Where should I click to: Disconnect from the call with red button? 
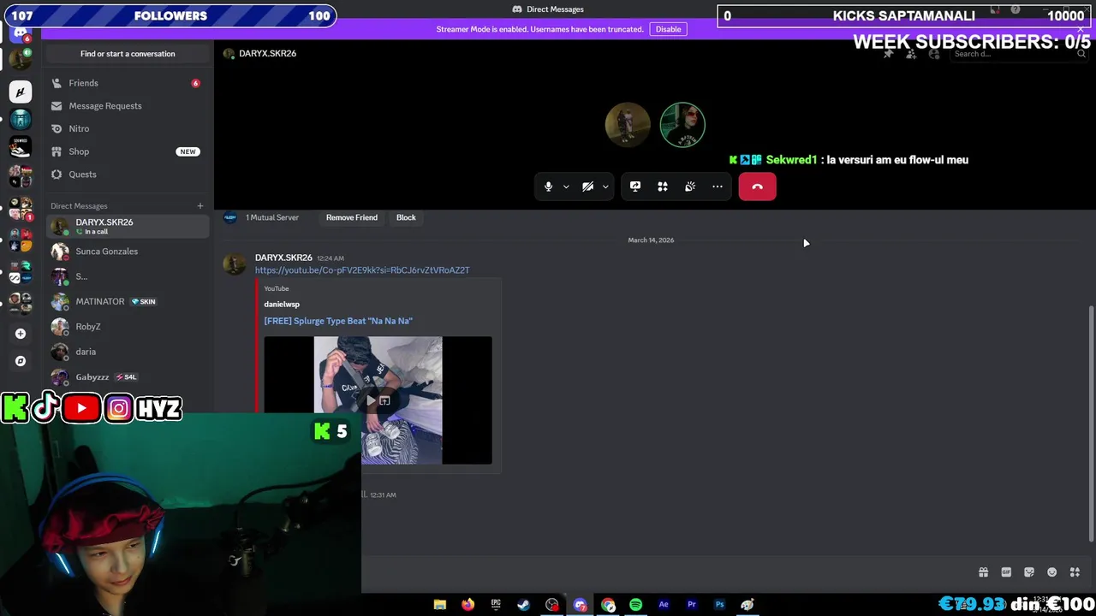point(758,187)
